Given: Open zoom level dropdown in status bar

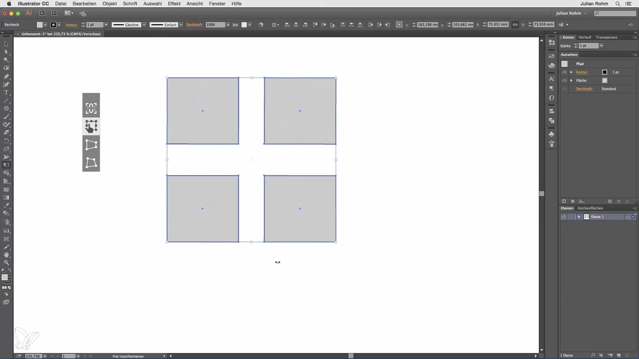Looking at the screenshot, I should point(45,356).
